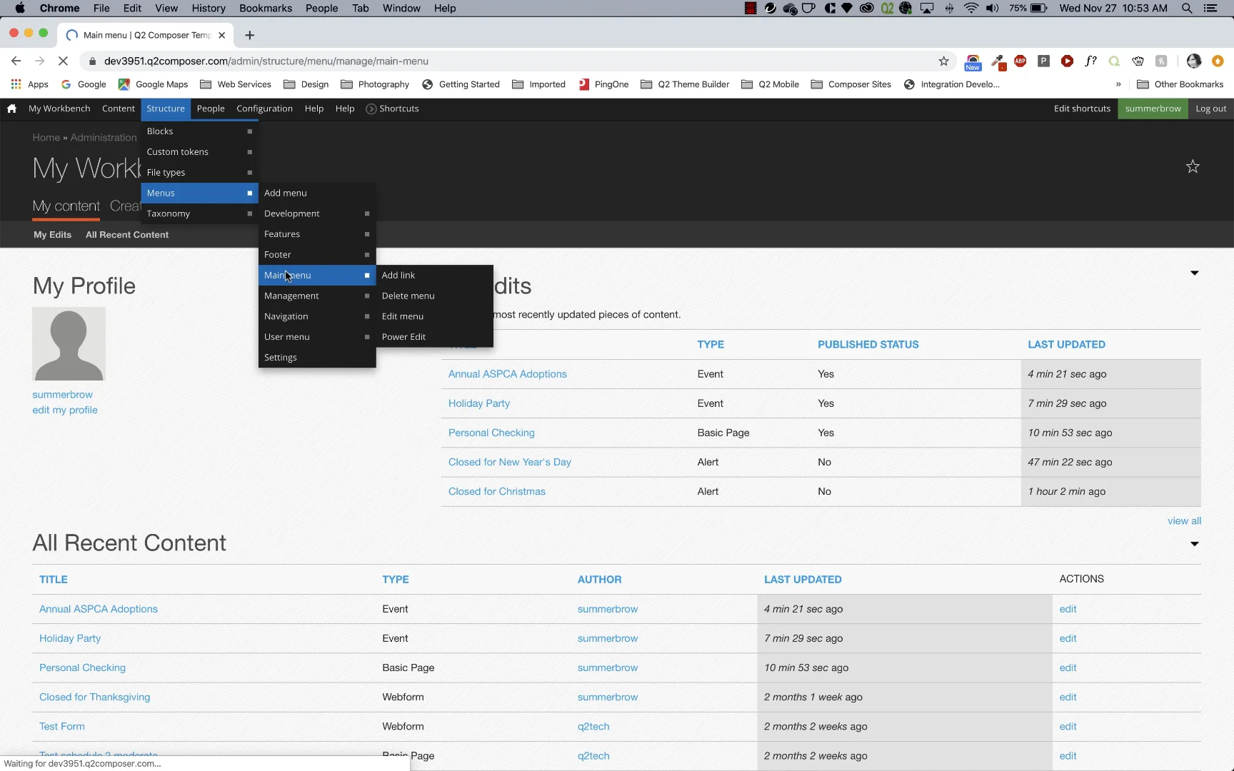
Task: Open the Holiday Party edit link
Action: coord(1068,638)
